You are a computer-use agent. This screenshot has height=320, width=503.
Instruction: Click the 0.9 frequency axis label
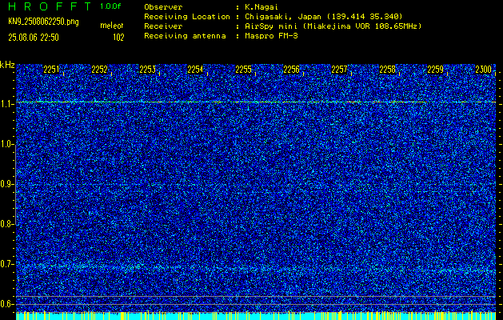6,184
